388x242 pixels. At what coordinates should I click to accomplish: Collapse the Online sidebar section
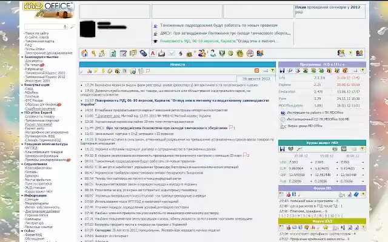pyautogui.click(x=22, y=231)
